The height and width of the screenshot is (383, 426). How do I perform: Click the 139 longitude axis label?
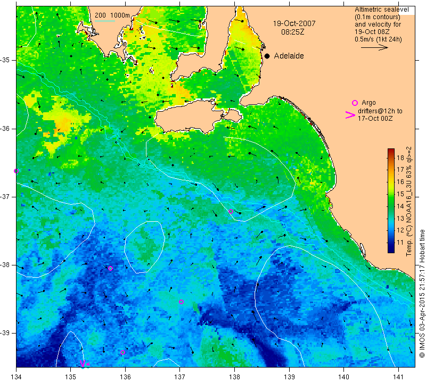tap(289, 377)
